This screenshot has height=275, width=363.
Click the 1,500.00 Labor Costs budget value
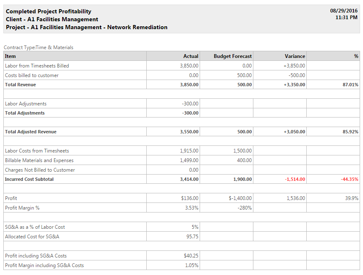tap(243, 151)
